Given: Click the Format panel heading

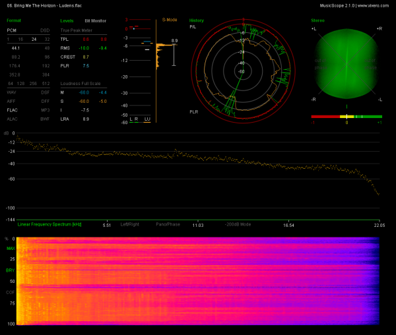Looking at the screenshot, I should (14, 20).
